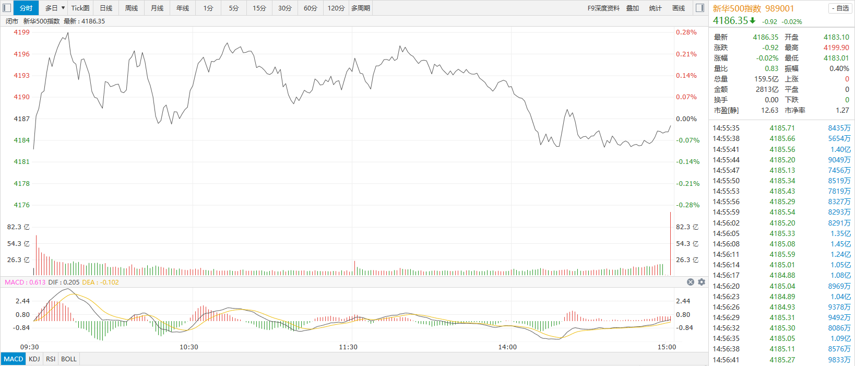The height and width of the screenshot is (366, 855).
Task: Select the 分时 intraday tab
Action: pyautogui.click(x=26, y=8)
